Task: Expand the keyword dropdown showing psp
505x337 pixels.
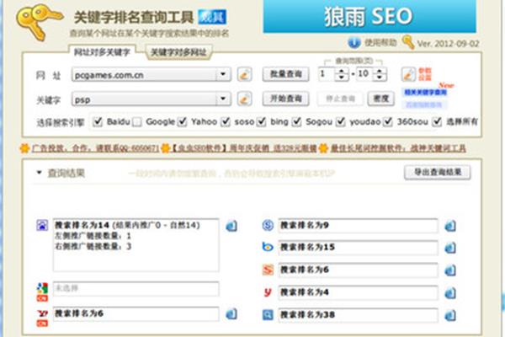Action: point(223,99)
